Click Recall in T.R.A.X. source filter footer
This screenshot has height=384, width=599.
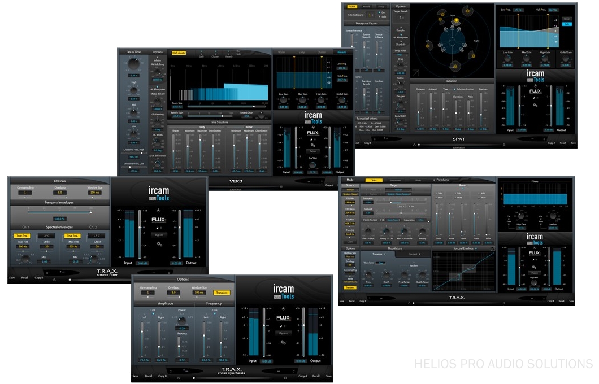[25, 278]
